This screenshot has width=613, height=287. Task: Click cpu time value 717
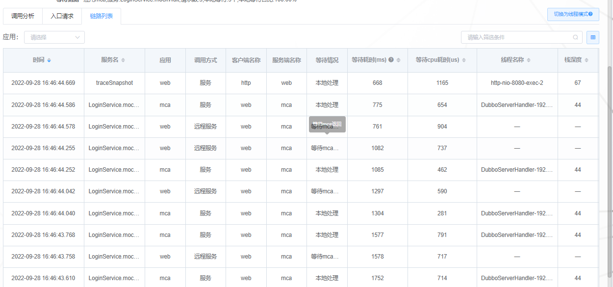(x=442, y=257)
